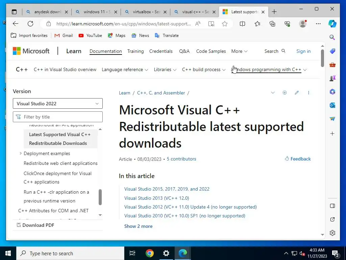Open the sidebar Tools briefcase icon
The image size is (346, 260).
click(332, 65)
